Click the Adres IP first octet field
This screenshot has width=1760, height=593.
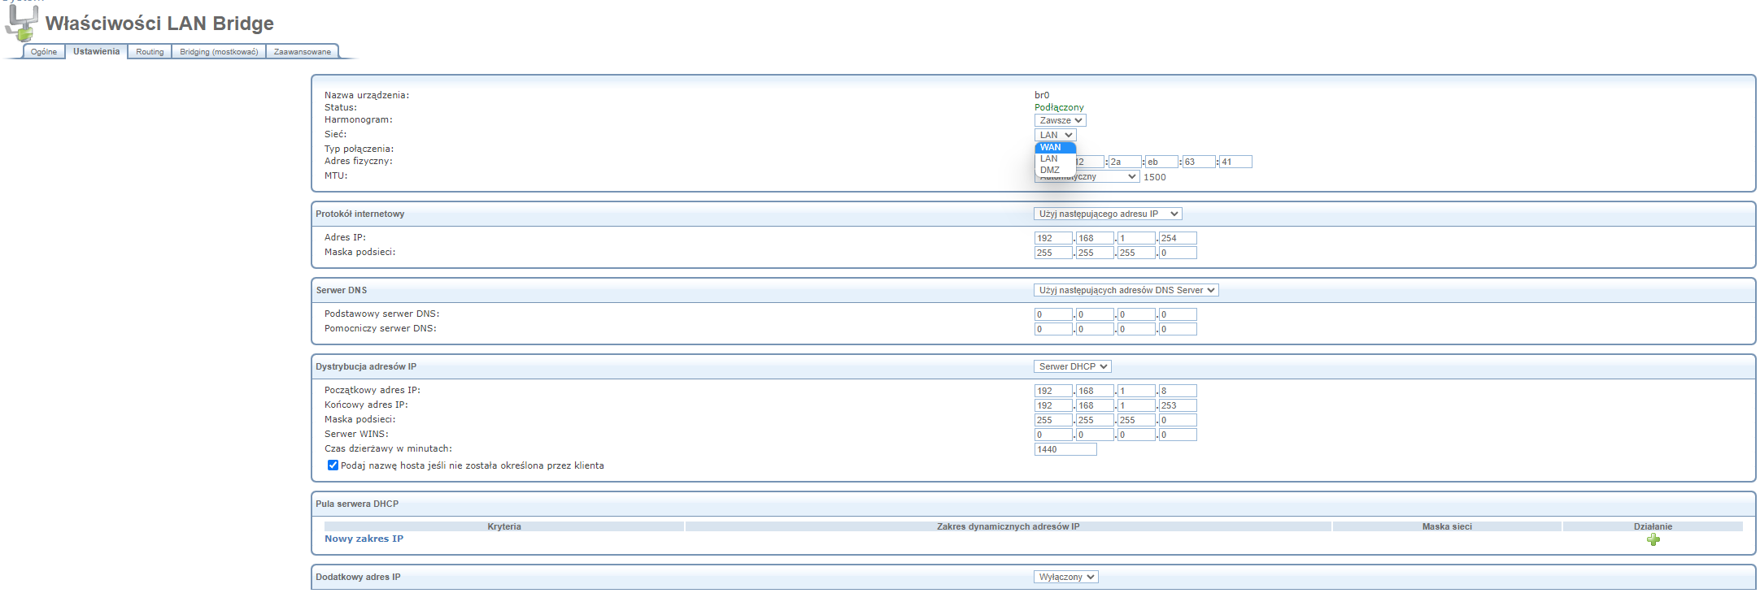[1053, 238]
